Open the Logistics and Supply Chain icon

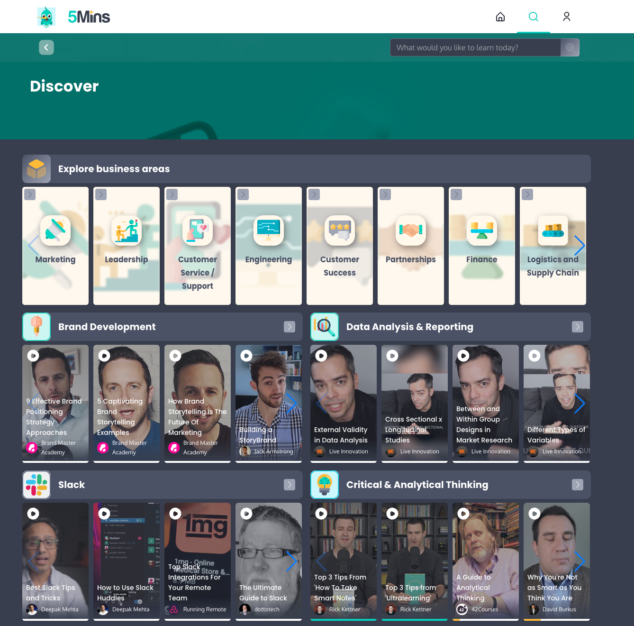pos(553,230)
